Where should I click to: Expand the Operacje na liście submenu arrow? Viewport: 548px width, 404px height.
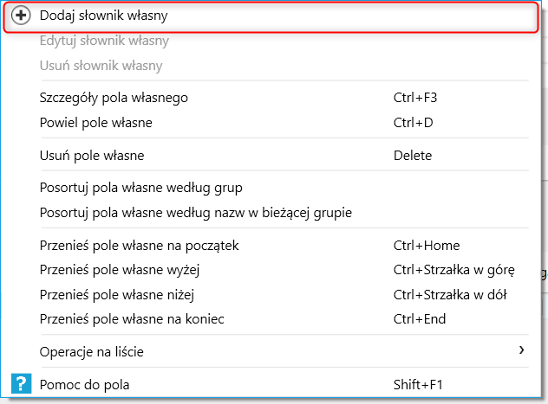coord(522,350)
